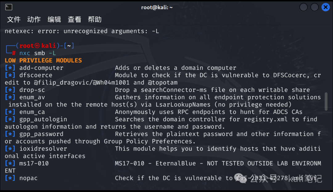The width and height of the screenshot is (333, 192).
Task: Open the 文件 menu
Action: point(14,19)
